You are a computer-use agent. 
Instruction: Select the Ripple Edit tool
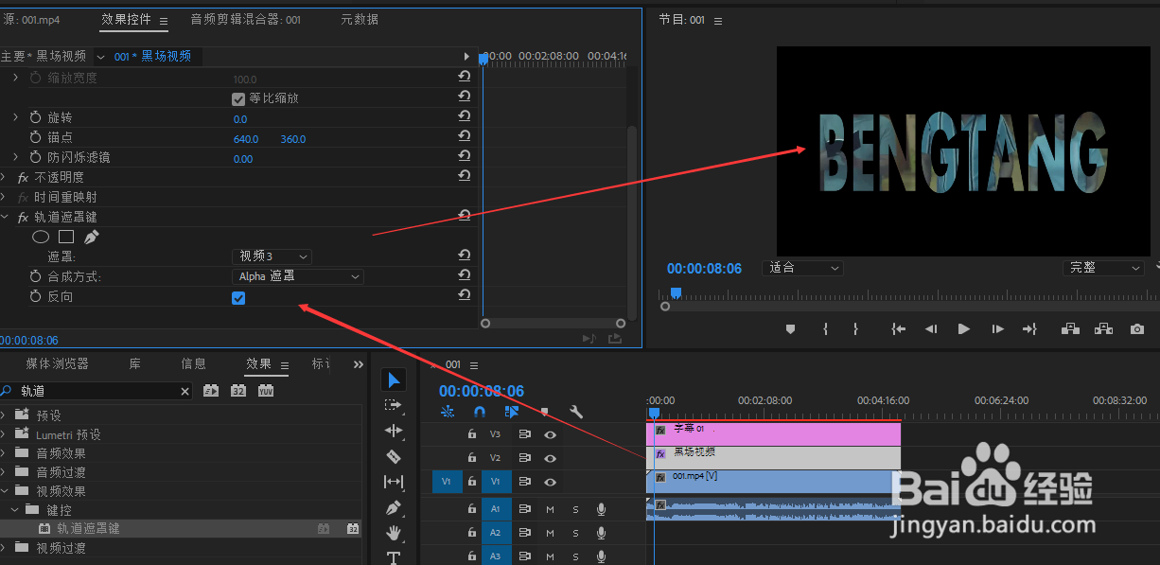point(395,431)
